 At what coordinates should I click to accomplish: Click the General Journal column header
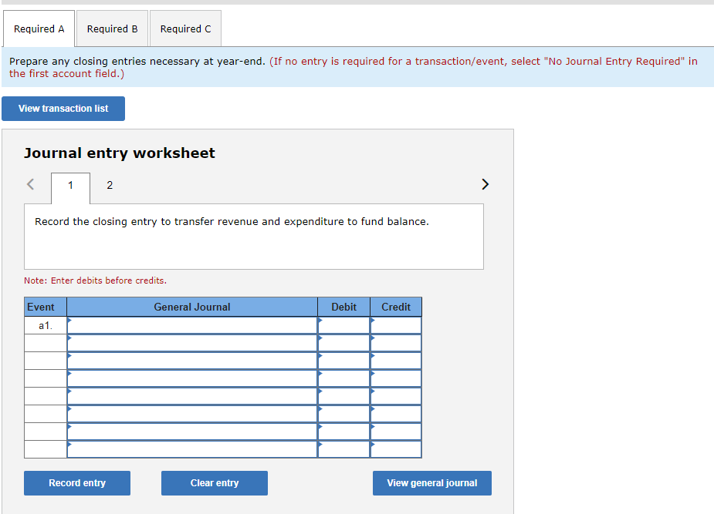click(x=191, y=307)
